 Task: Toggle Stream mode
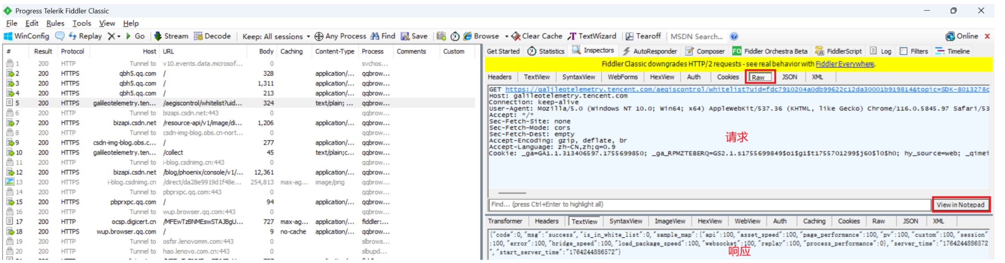(x=171, y=36)
